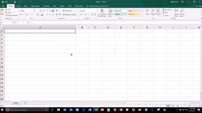Click the Undo arrow in the title bar
The height and width of the screenshot is (113, 202).
point(6,2)
